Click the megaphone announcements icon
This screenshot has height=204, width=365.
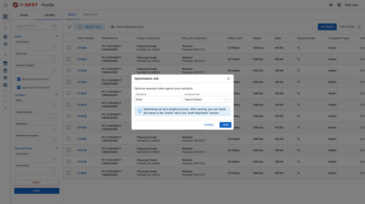tap(331, 5)
